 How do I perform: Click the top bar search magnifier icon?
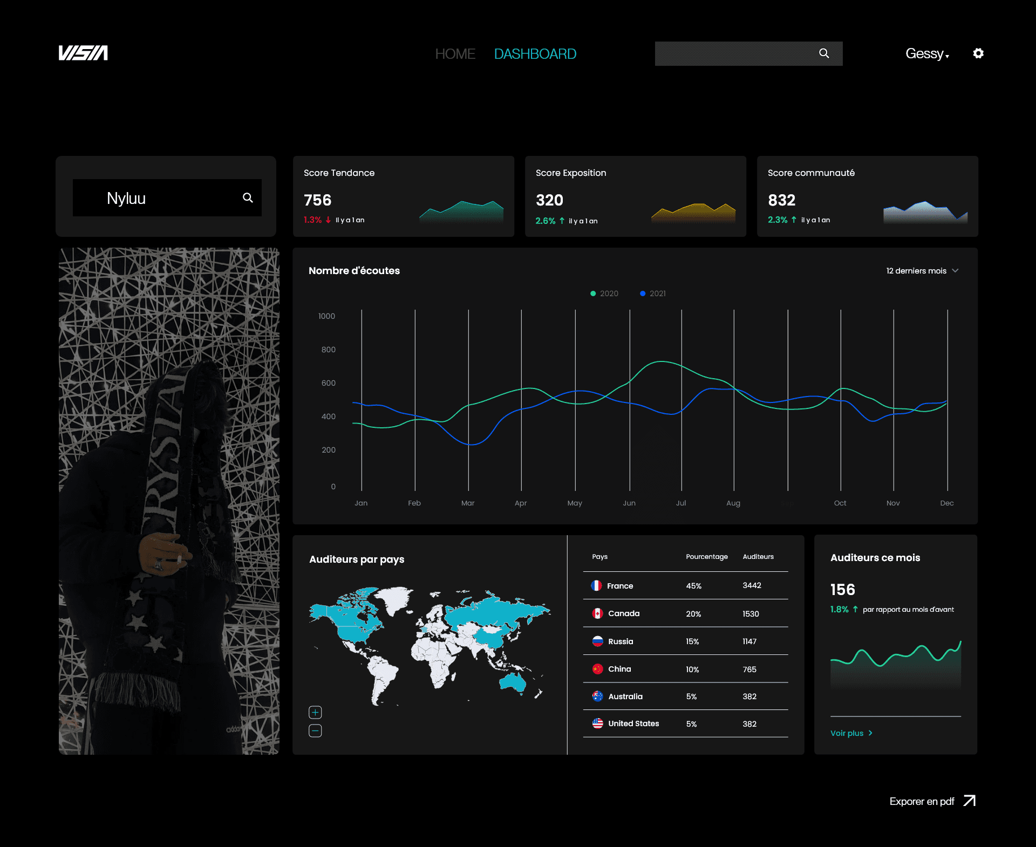point(824,53)
